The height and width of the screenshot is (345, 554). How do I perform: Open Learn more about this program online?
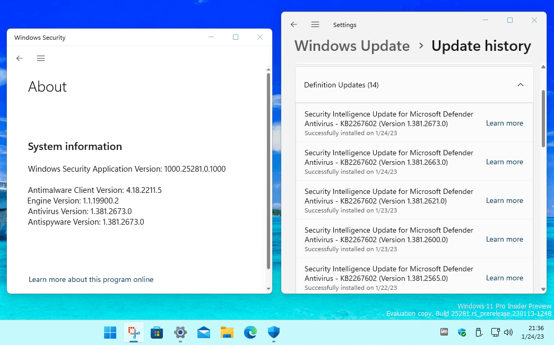tap(91, 279)
